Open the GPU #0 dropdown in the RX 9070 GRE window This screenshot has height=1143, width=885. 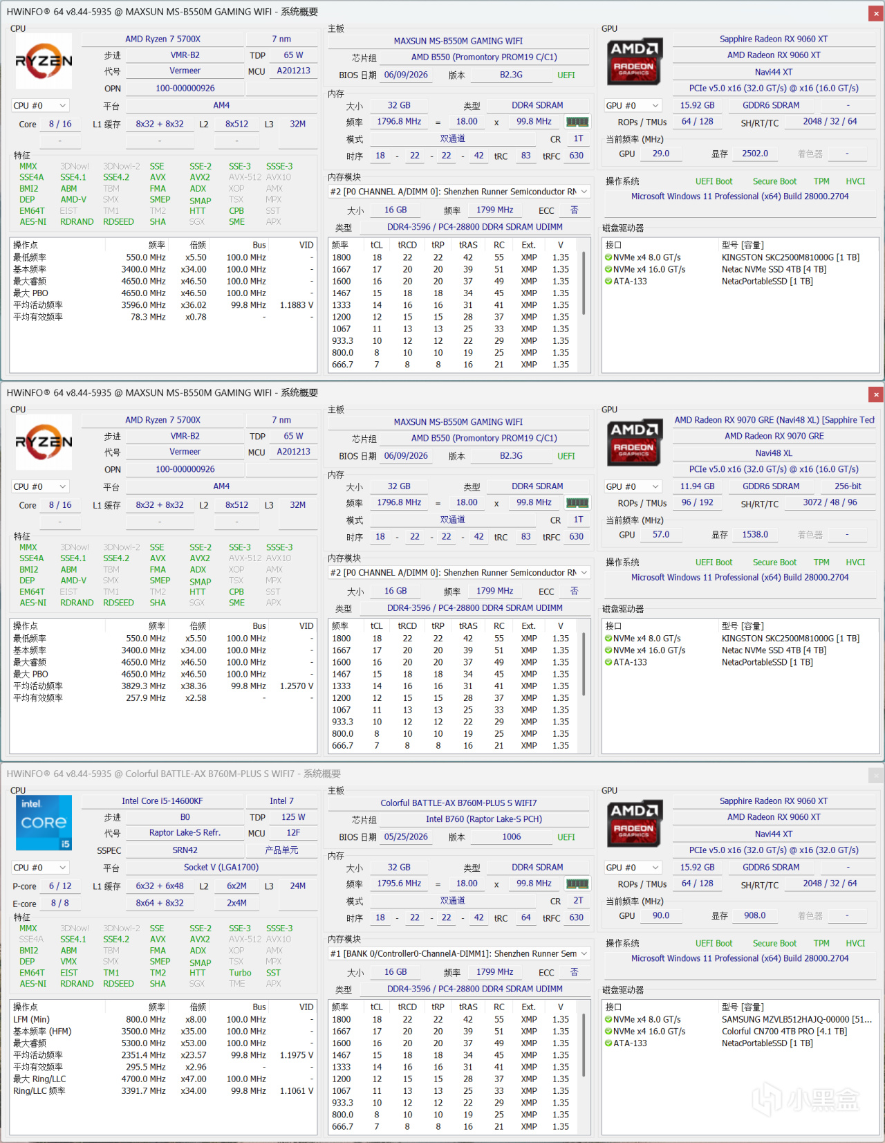tap(633, 486)
